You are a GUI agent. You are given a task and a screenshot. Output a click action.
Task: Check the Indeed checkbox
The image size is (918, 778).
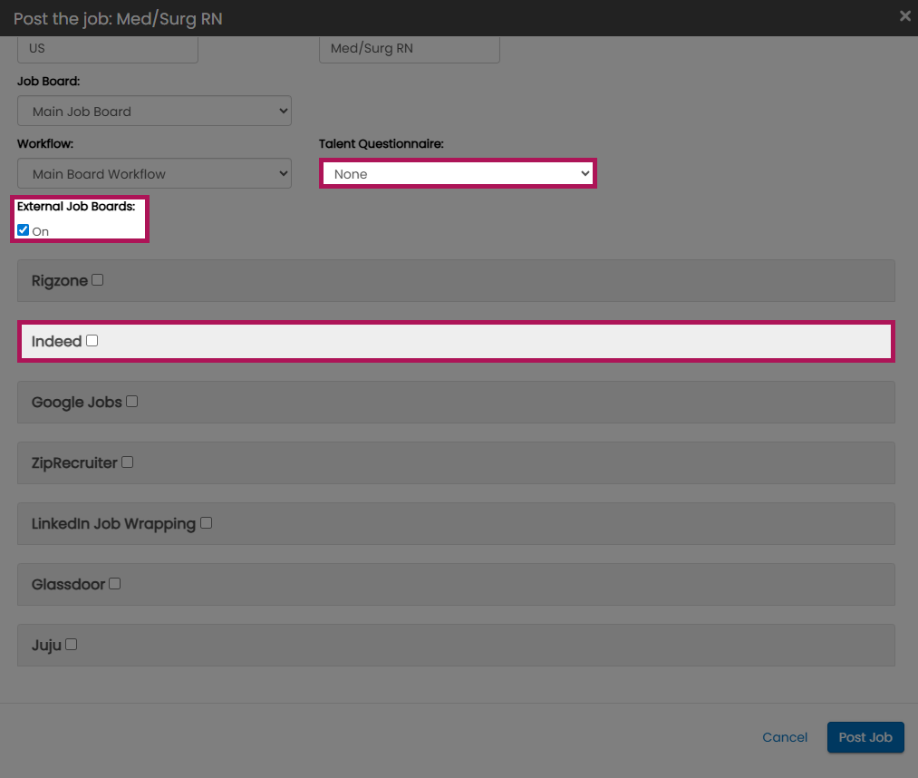(92, 340)
